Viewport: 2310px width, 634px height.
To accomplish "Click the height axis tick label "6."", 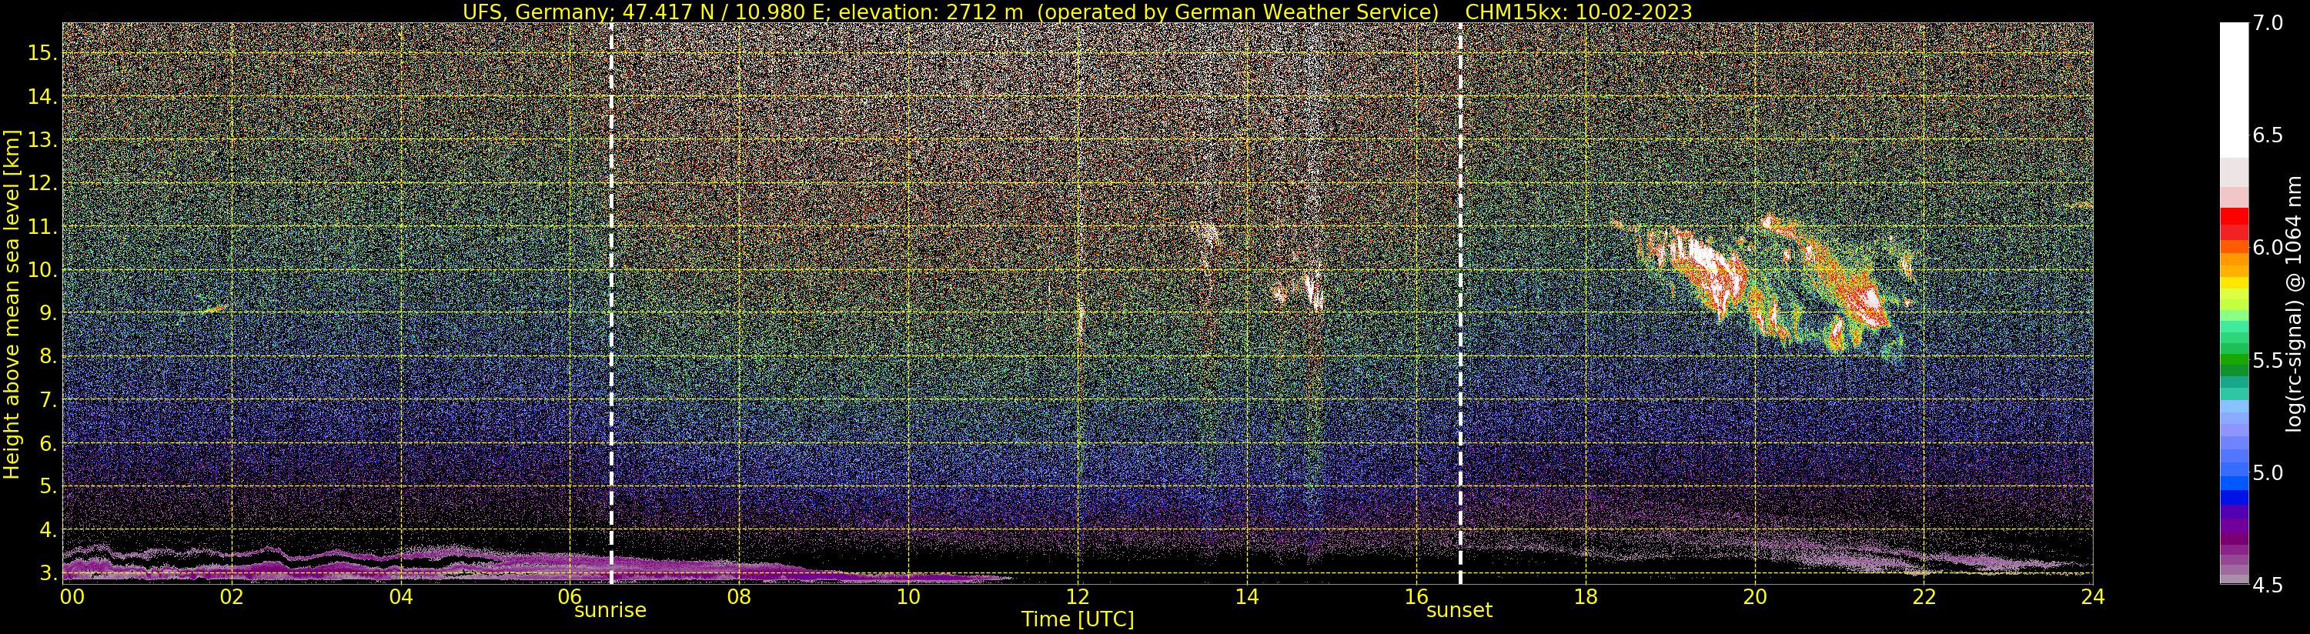I will [48, 443].
